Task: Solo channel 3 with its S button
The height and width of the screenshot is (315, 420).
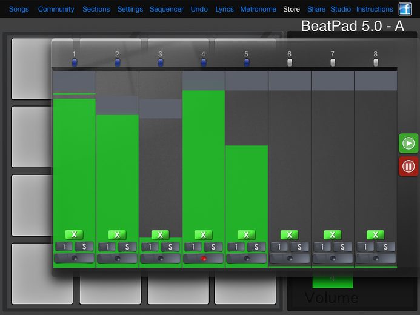Action: [x=170, y=247]
